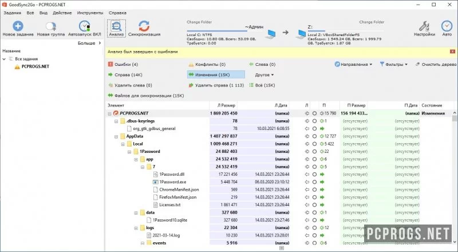Click green right arrow for 1Password10.sqlite row
The height and width of the screenshot is (252, 458).
(322, 220)
